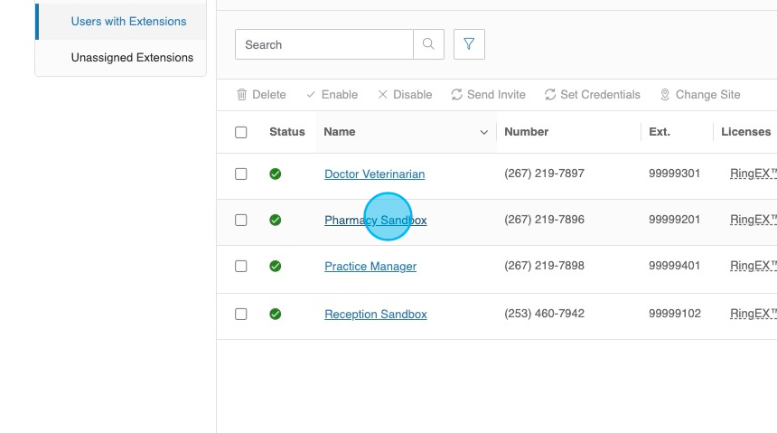This screenshot has height=433, width=777.
Task: Open Pharmacy Sandbox user link
Action: [x=375, y=221]
